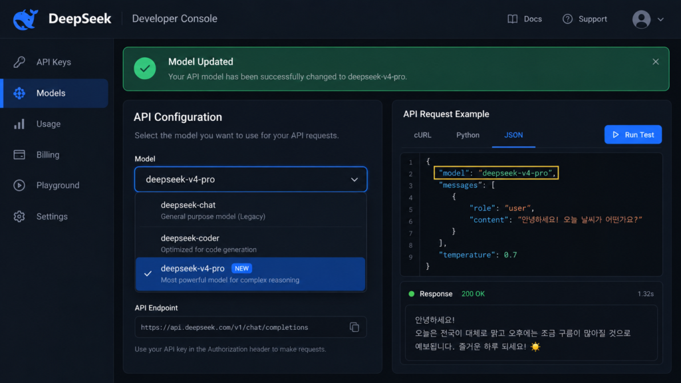Click the play icon in Run Test
The image size is (681, 383).
point(615,134)
